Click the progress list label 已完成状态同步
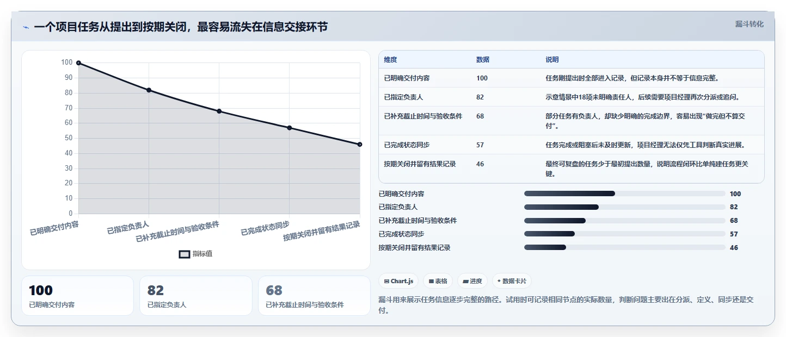 [x=401, y=234]
